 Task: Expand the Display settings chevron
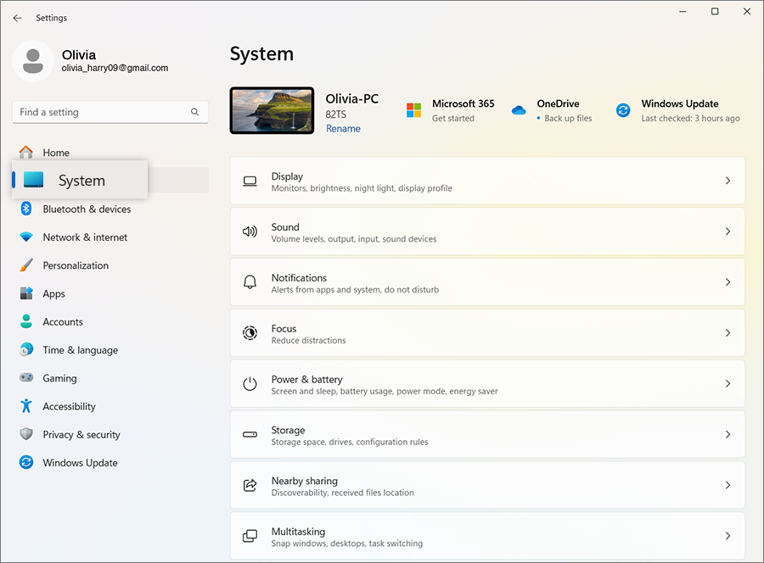tap(727, 181)
